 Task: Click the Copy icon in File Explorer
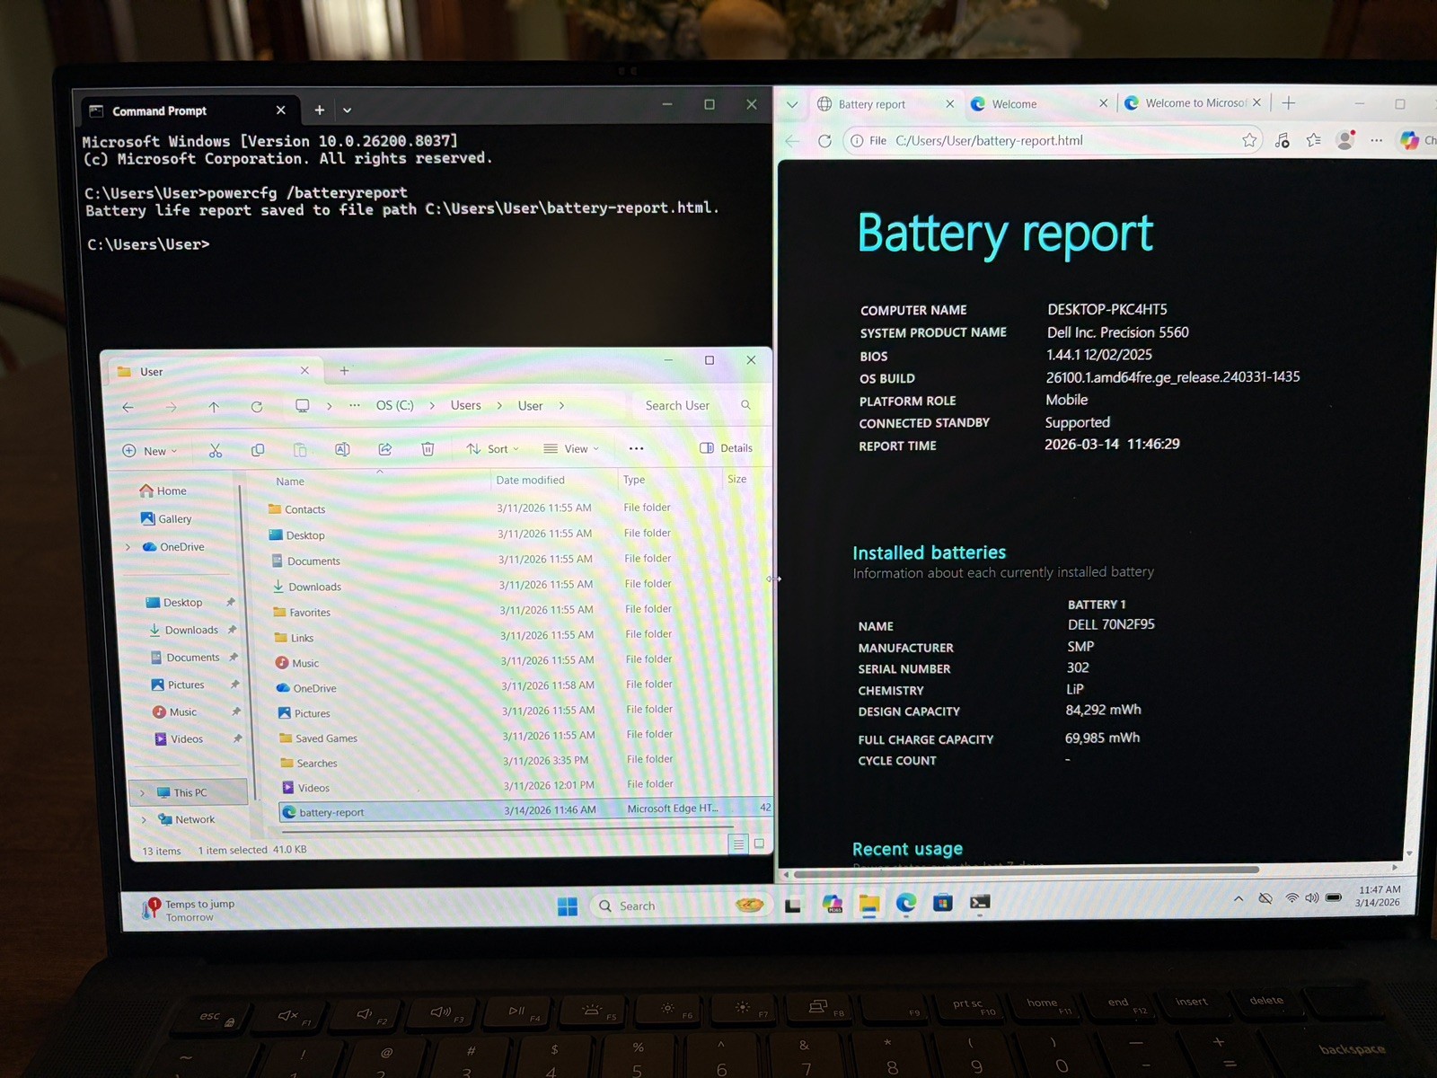coord(258,449)
